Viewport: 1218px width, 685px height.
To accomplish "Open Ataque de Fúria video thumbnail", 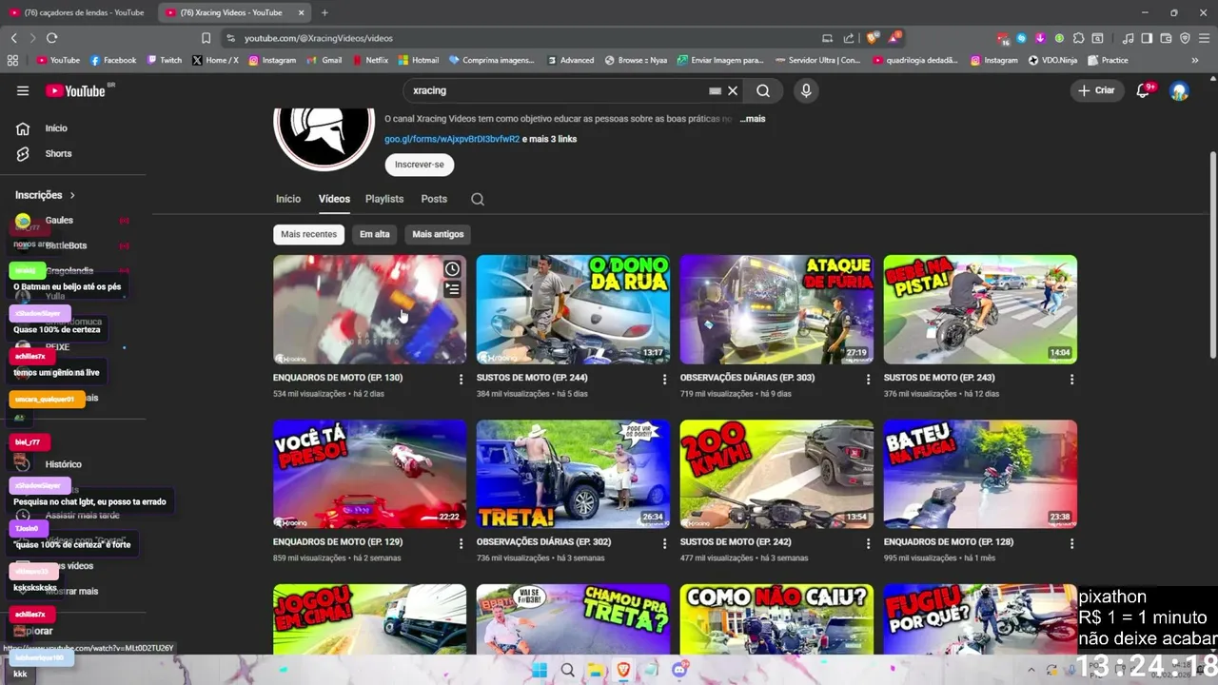I will (x=776, y=309).
